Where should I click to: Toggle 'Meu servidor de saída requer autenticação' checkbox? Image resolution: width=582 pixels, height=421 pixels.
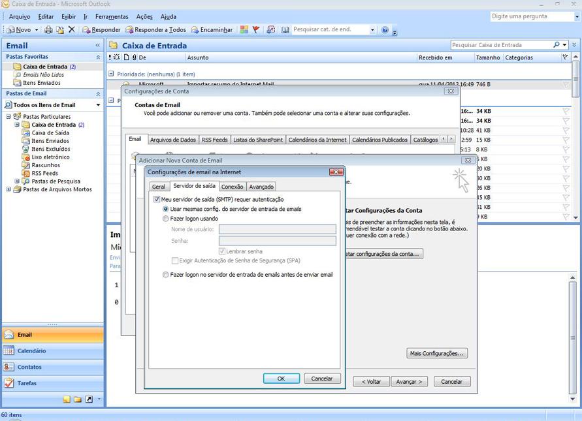pos(157,199)
